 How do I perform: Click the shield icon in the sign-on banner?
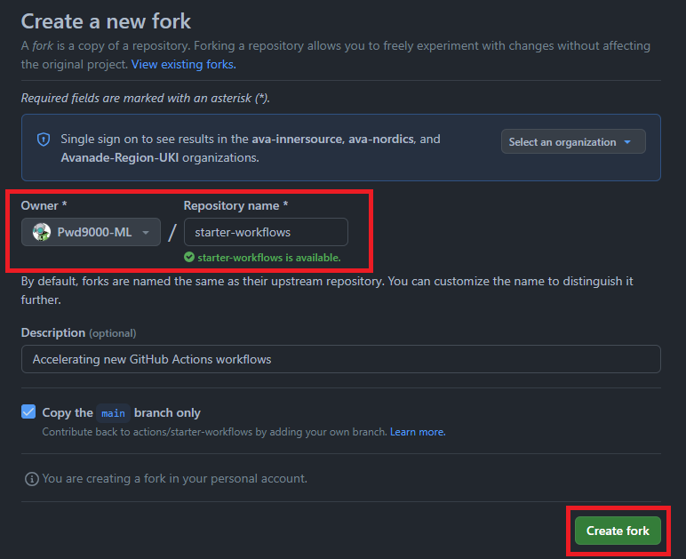point(44,140)
